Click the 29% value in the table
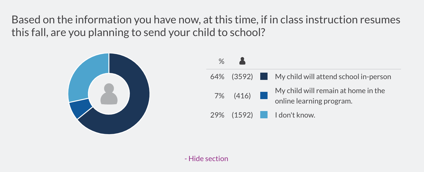 (217, 115)
